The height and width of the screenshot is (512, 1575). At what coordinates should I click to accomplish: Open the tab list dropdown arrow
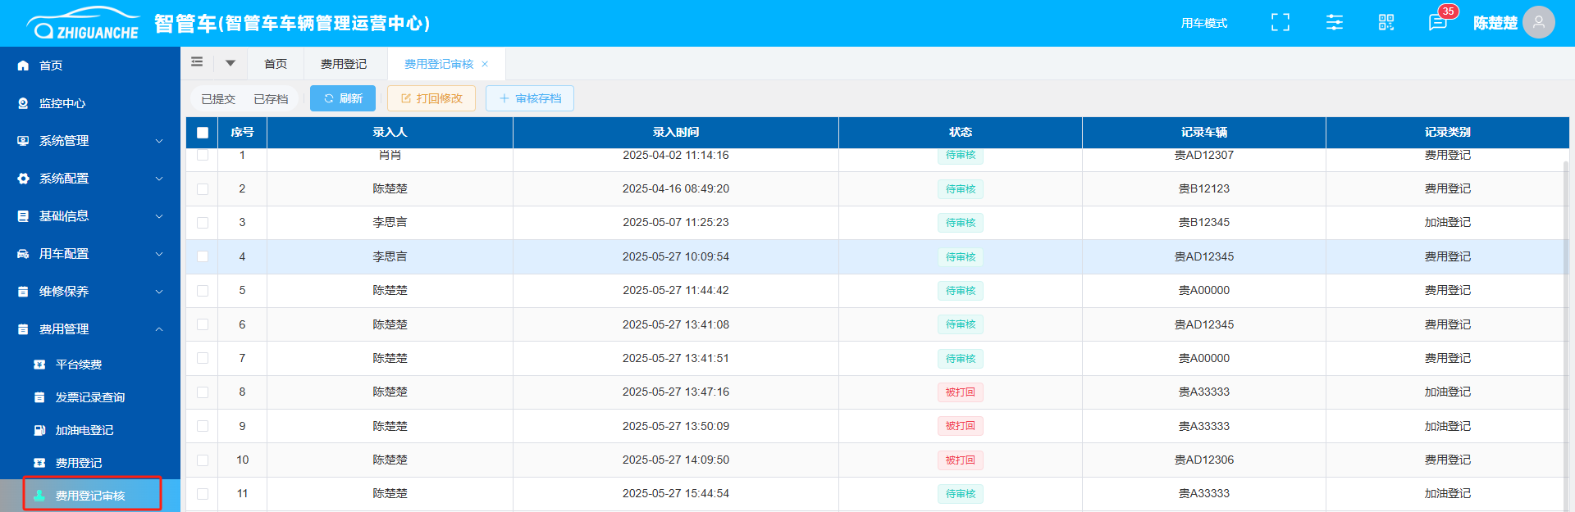coord(231,63)
